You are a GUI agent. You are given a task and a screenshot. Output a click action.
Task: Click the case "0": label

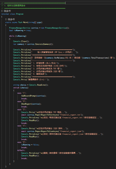tap(22, 142)
